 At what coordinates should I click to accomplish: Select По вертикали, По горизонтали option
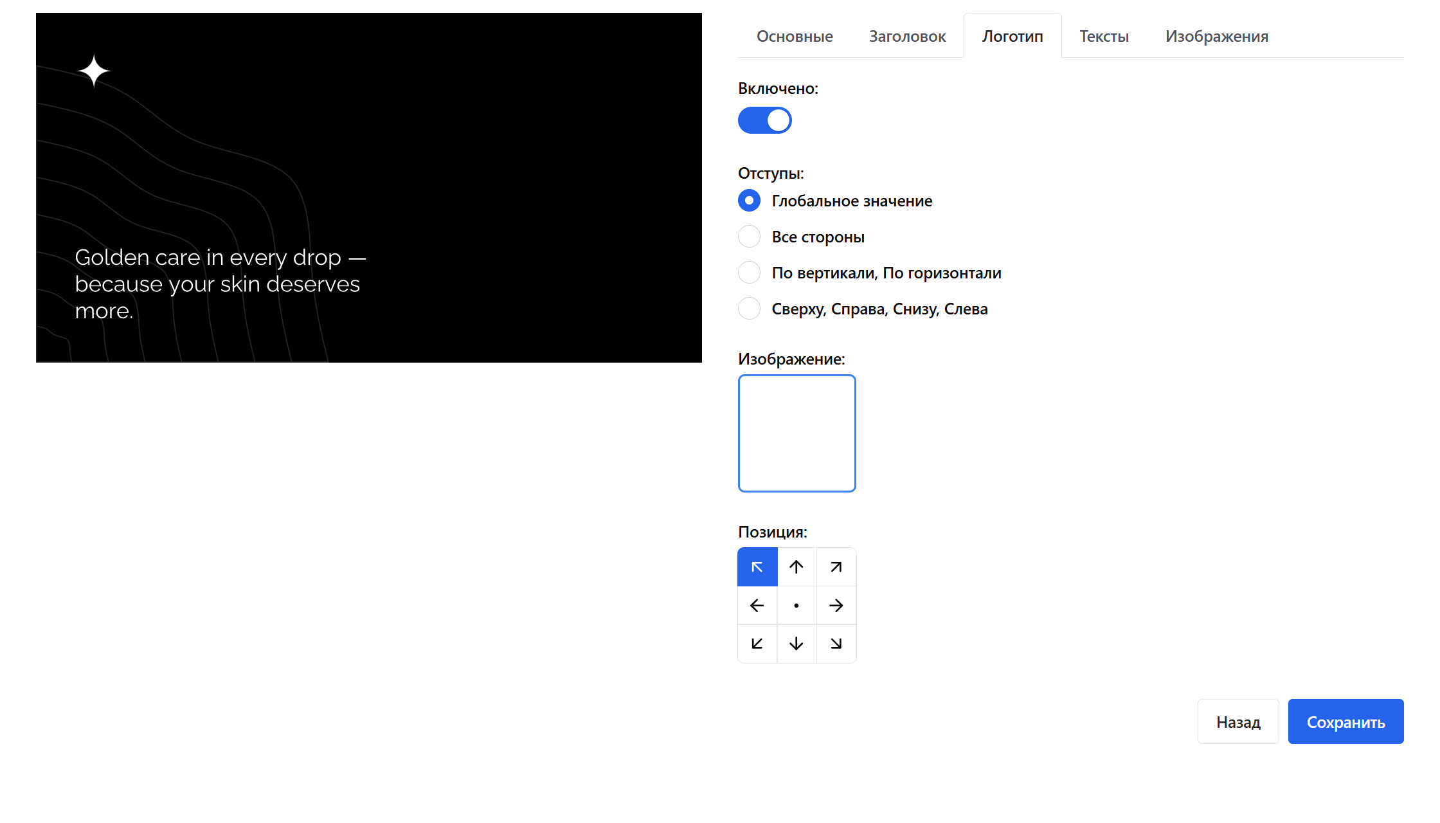coord(750,273)
